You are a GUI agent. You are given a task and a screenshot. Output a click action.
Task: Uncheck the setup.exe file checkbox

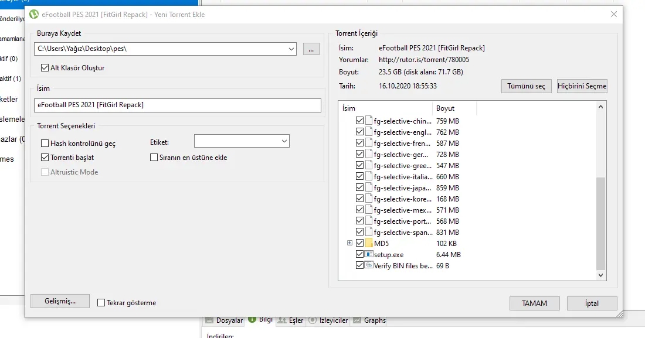click(359, 254)
